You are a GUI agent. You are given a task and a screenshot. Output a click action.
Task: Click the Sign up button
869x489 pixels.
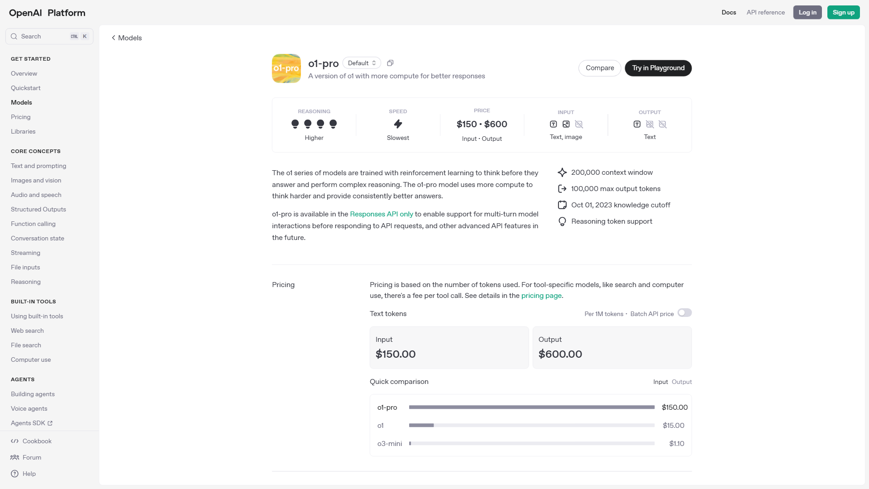844,12
